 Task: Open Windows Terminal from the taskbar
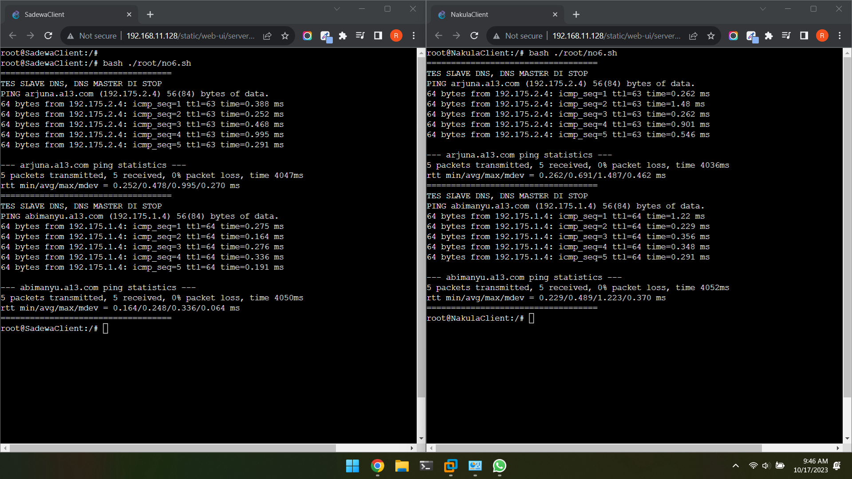pos(426,466)
